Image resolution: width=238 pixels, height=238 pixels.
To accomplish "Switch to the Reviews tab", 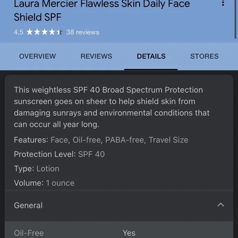I will tap(96, 56).
